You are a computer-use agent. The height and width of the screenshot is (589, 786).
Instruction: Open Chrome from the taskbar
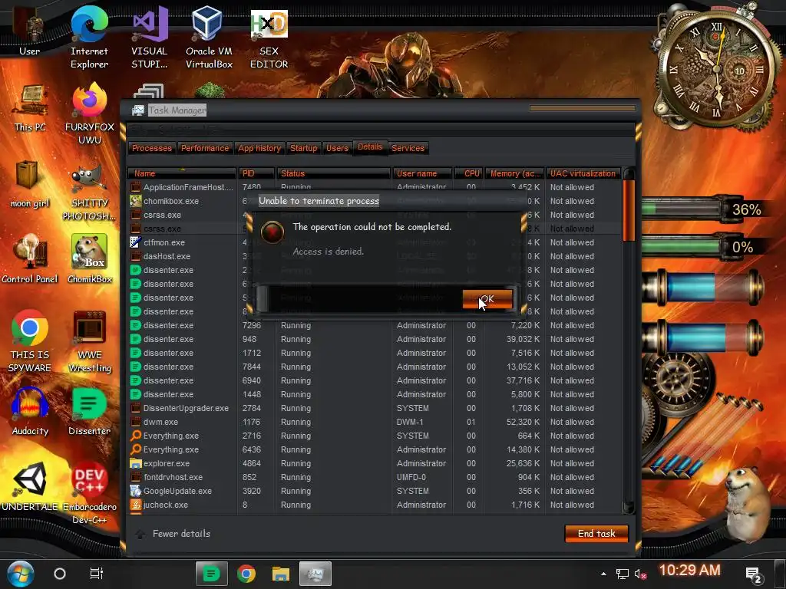(x=246, y=574)
